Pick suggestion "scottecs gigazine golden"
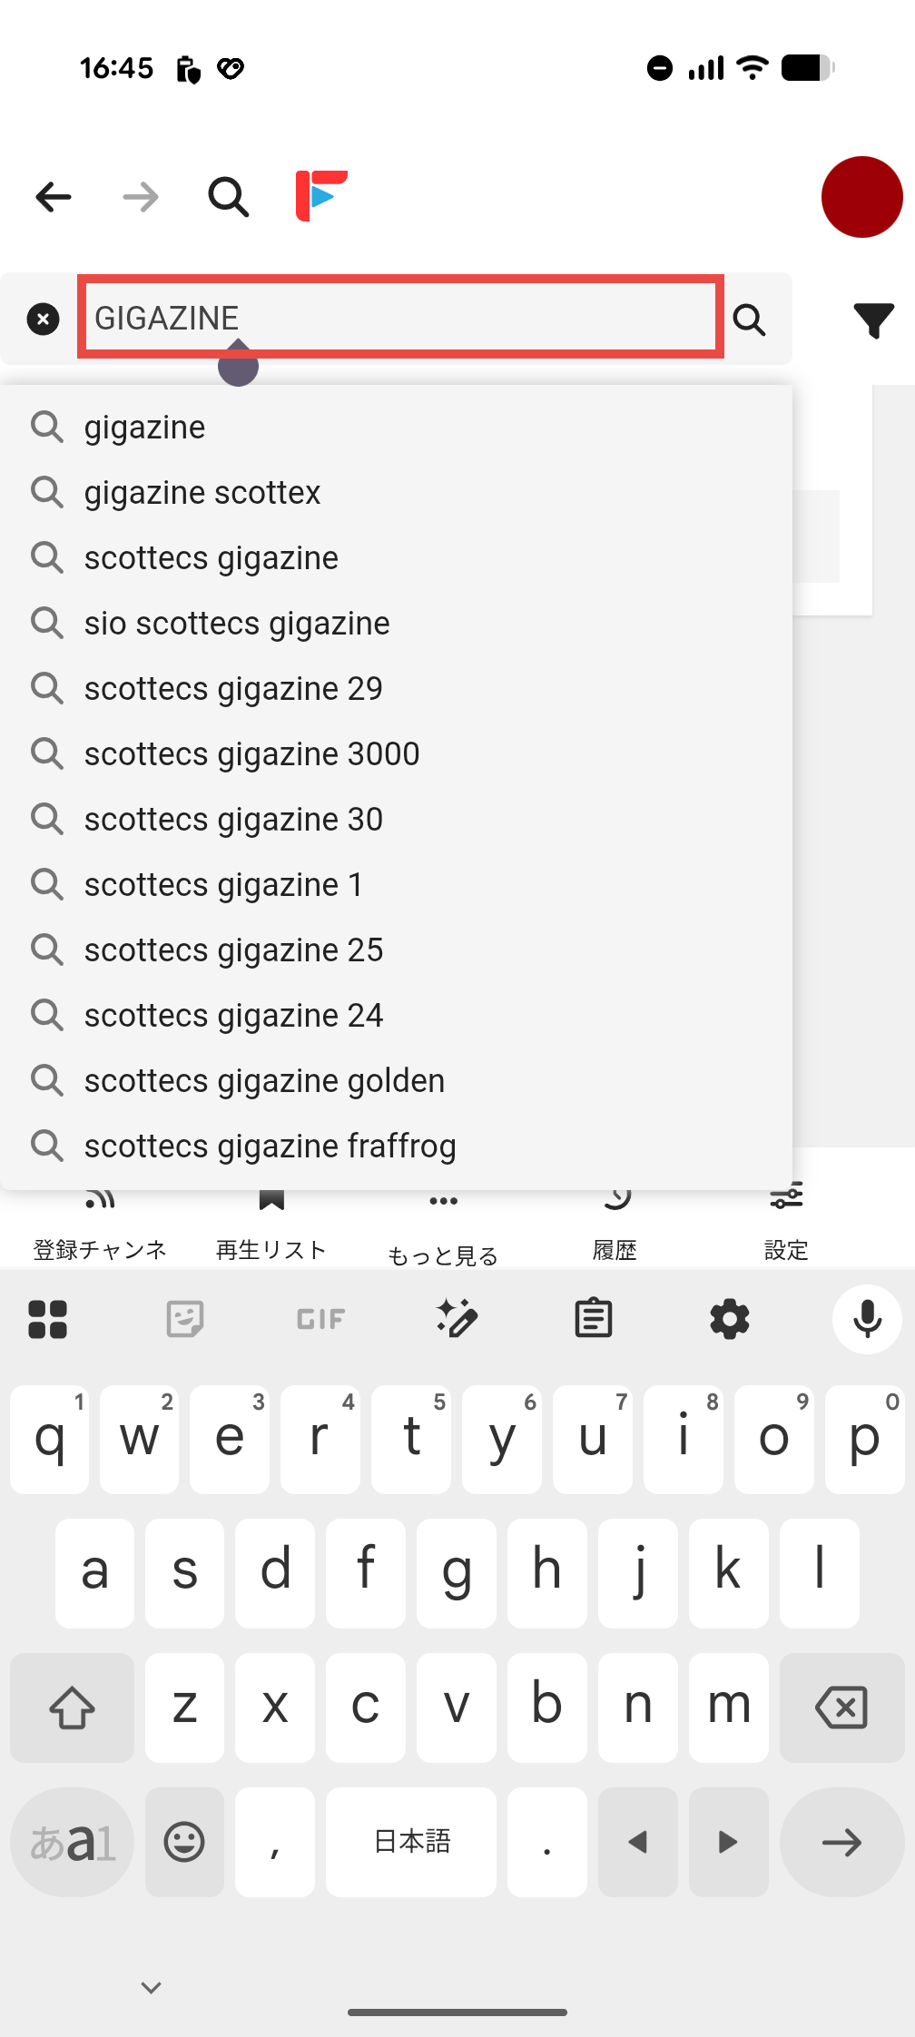The height and width of the screenshot is (2037, 915). [264, 1081]
